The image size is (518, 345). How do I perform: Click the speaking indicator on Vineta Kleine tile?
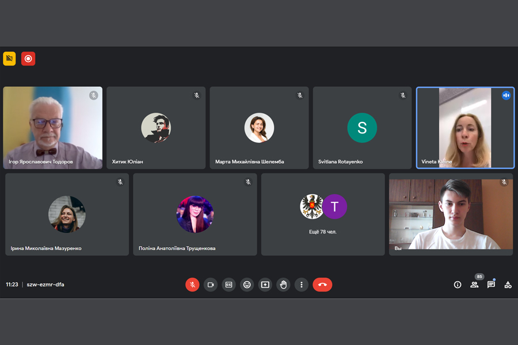click(506, 95)
